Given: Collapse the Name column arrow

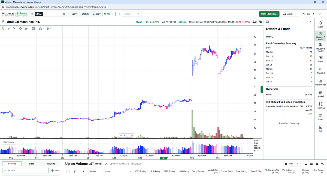Looking at the screenshot, I should 130,171.
